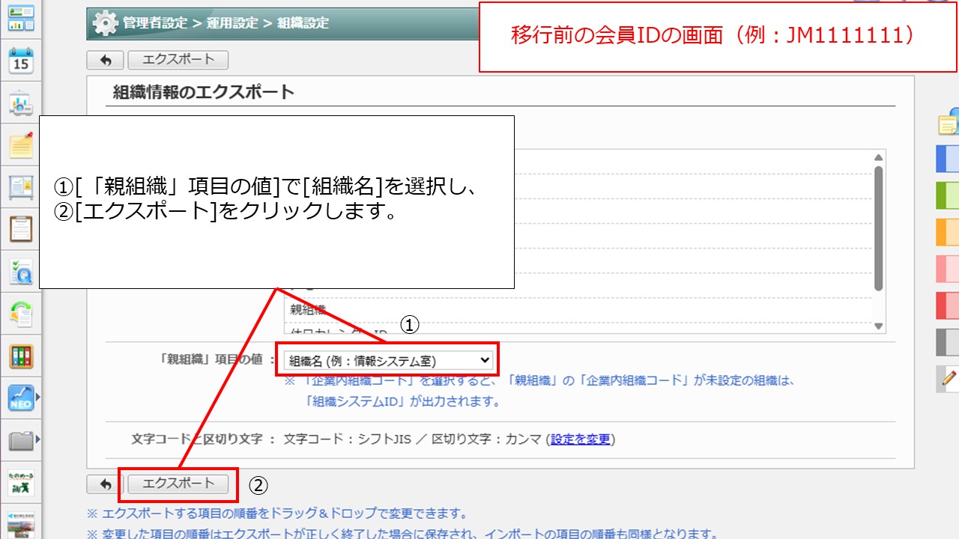
Task: Open the presence chart icon in the sidebar
Action: (21, 103)
